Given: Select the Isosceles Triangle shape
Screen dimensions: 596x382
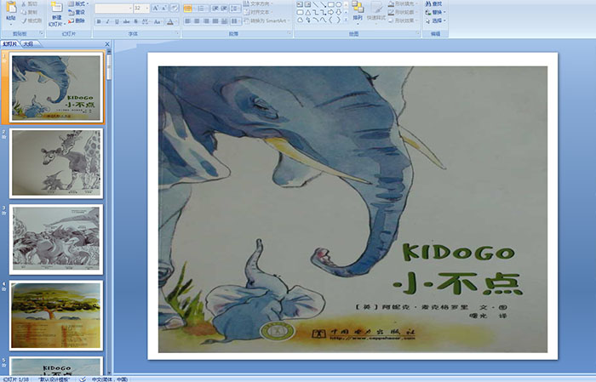Looking at the screenshot, I should pyautogui.click(x=307, y=12).
